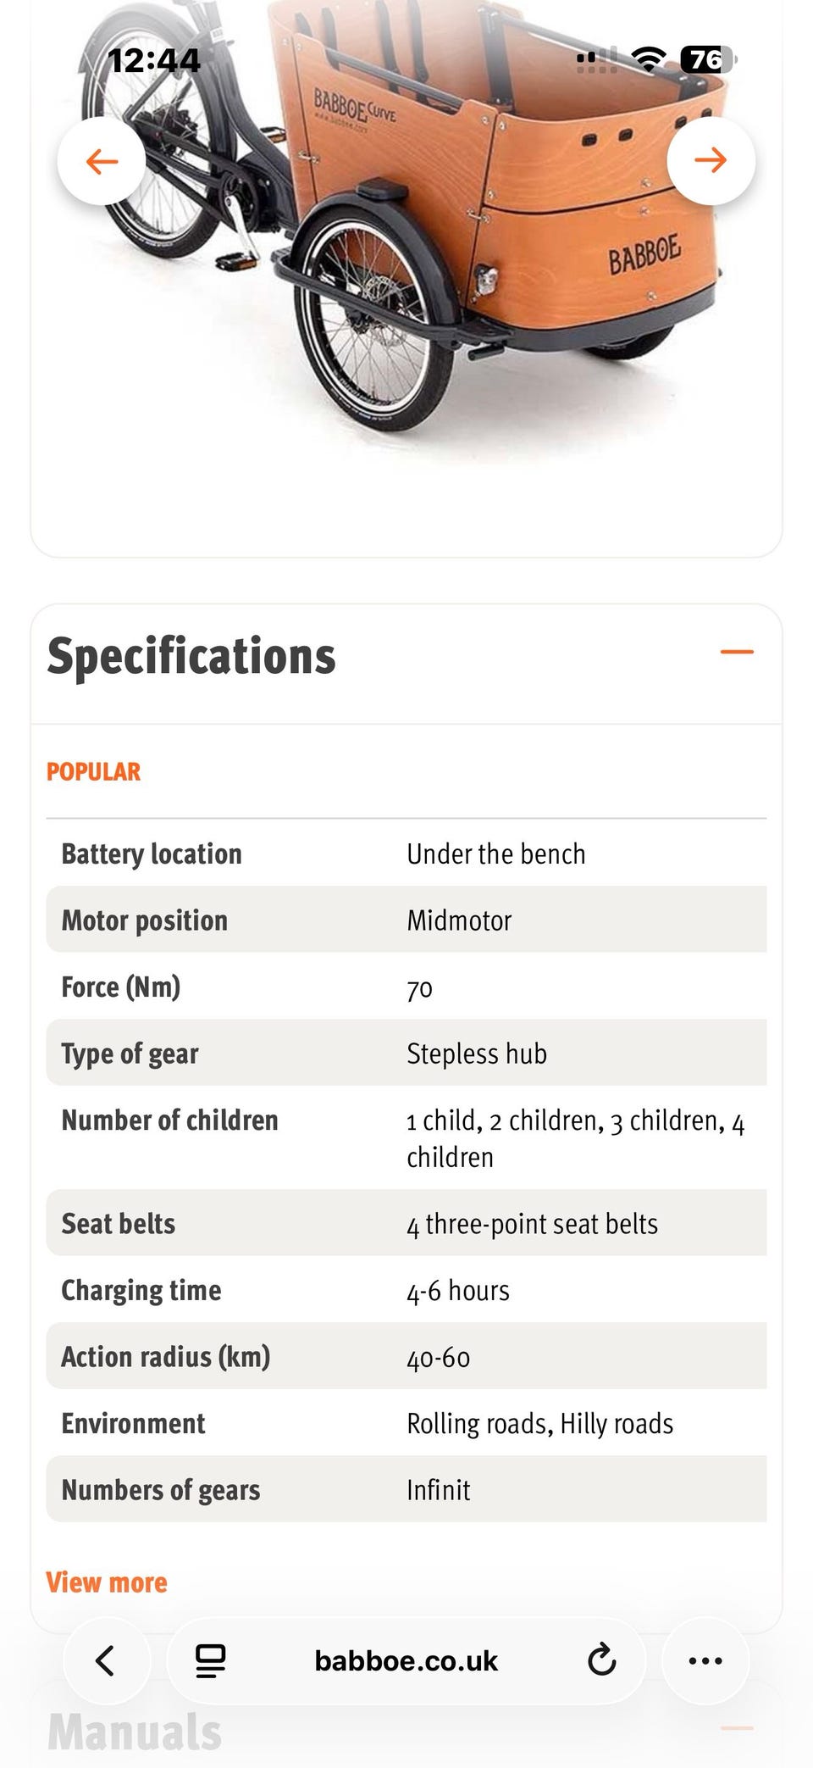This screenshot has width=813, height=1768.
Task: Show previous bike image with left arrow
Action: coord(102,161)
